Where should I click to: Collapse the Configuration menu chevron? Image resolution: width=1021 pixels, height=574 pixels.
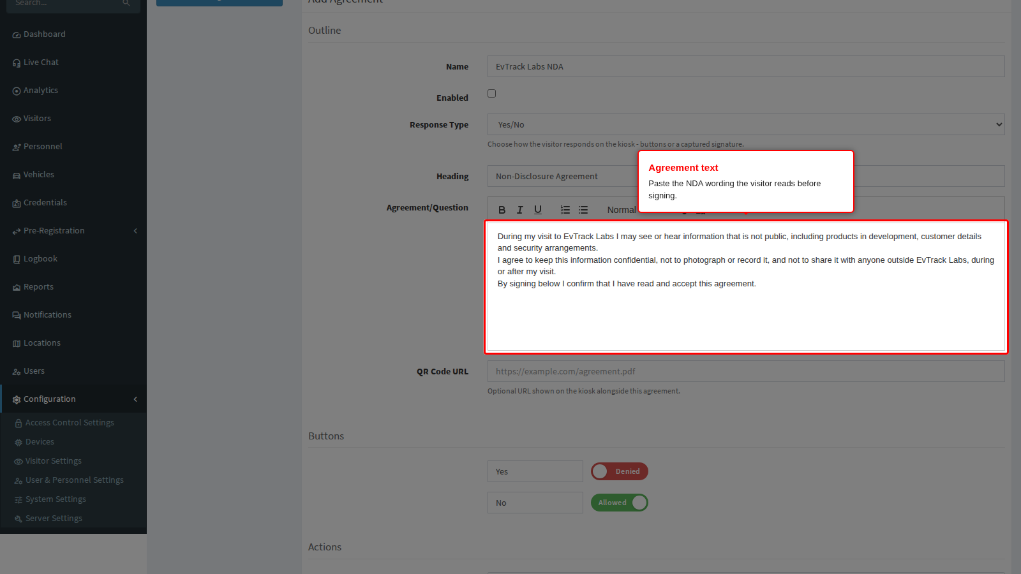pos(135,399)
